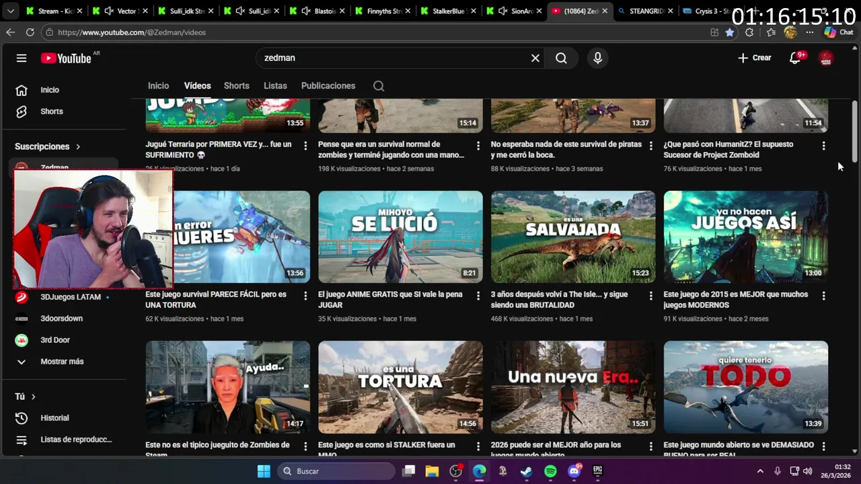
Task: Click the YouTube logo
Action: click(x=66, y=58)
